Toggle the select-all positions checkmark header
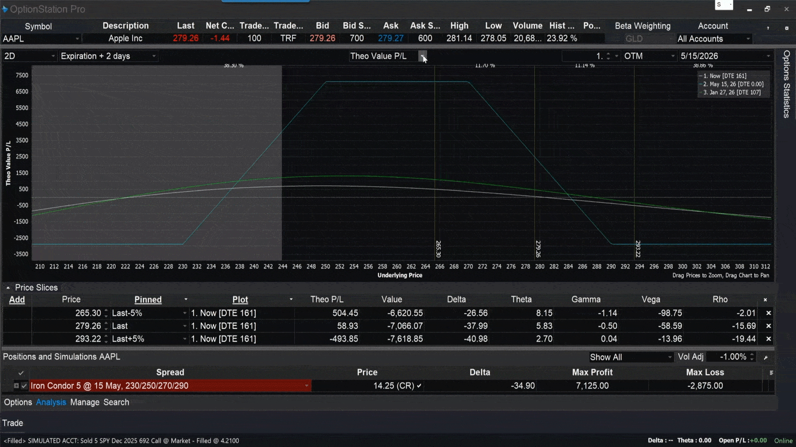 tap(21, 373)
